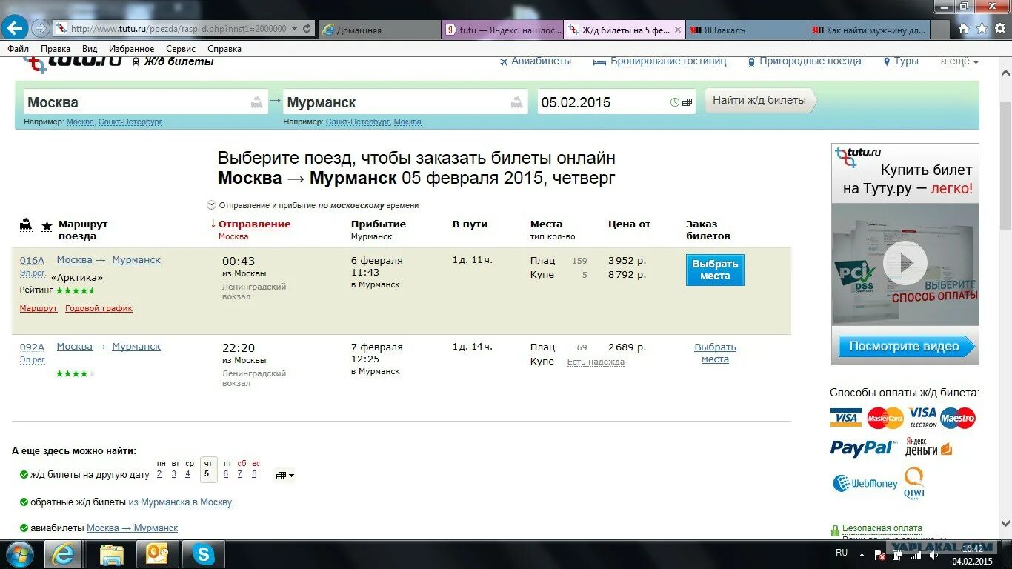Expand the 'а ещё' dropdown
This screenshot has width=1012, height=569.
tap(959, 61)
